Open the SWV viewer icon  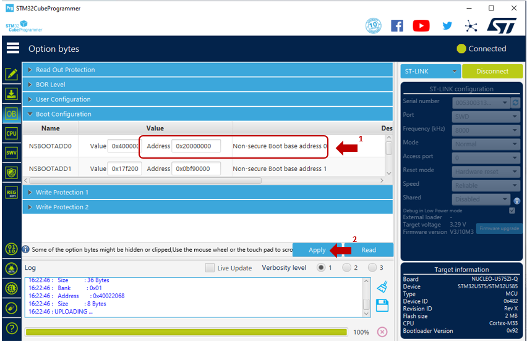11,153
